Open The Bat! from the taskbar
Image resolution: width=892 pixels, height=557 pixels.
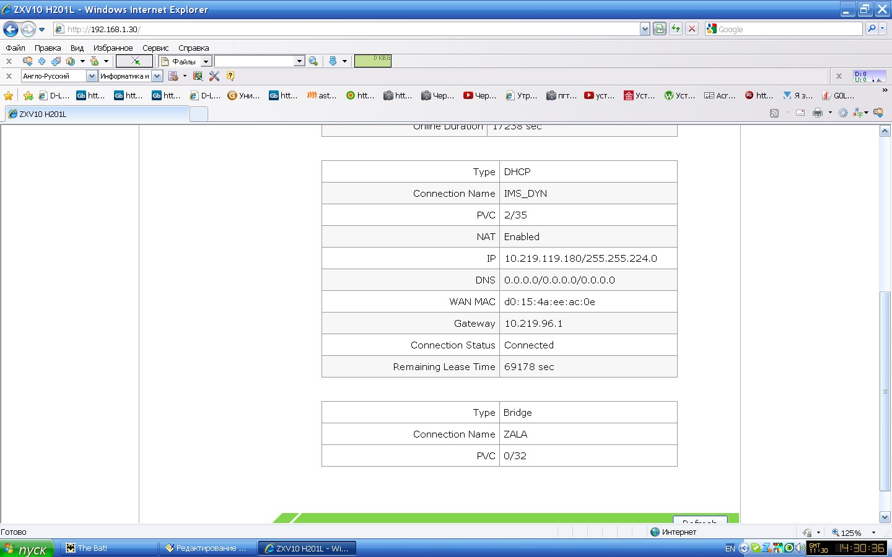pyautogui.click(x=108, y=548)
